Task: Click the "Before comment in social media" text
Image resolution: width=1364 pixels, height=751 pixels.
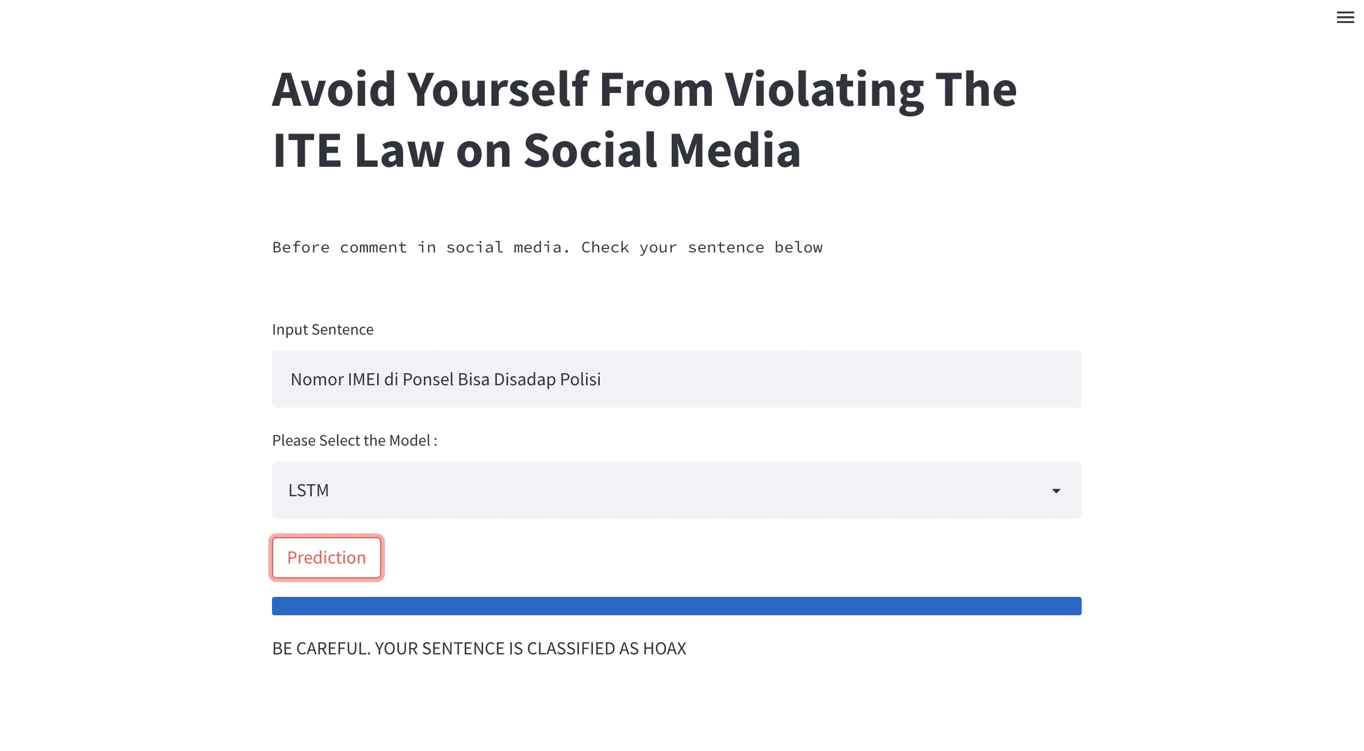Action: (x=420, y=247)
